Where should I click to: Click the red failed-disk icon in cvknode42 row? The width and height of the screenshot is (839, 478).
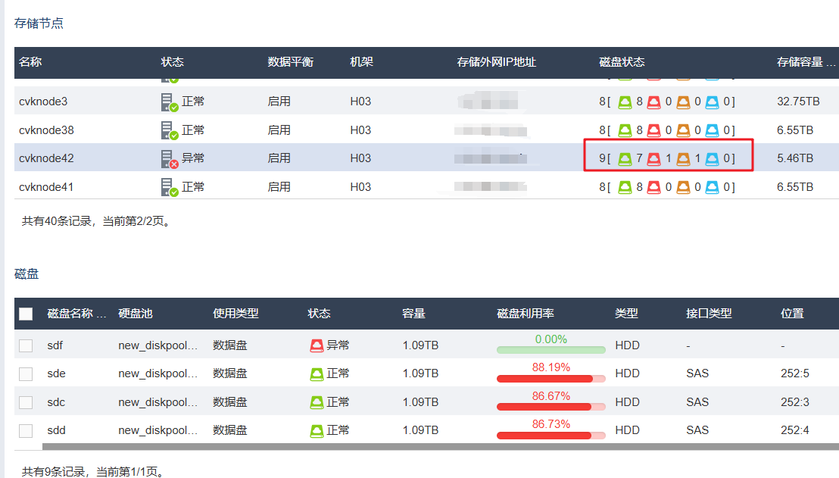coord(653,159)
